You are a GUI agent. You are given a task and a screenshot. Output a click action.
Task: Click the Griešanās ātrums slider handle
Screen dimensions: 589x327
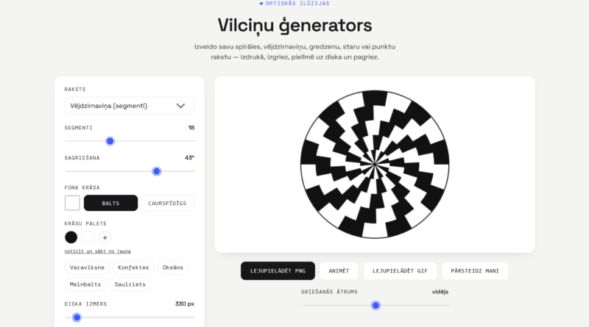pyautogui.click(x=375, y=305)
